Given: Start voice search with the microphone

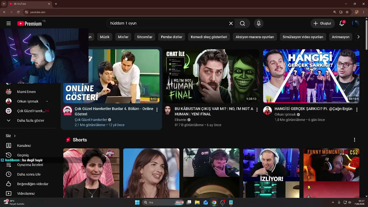Looking at the screenshot, I should point(259,24).
